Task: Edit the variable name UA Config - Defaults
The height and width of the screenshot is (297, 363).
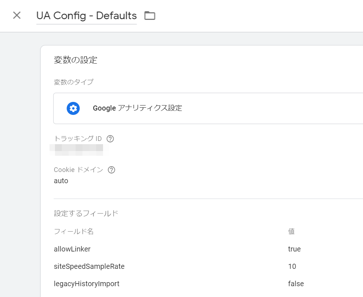Action: (x=86, y=16)
